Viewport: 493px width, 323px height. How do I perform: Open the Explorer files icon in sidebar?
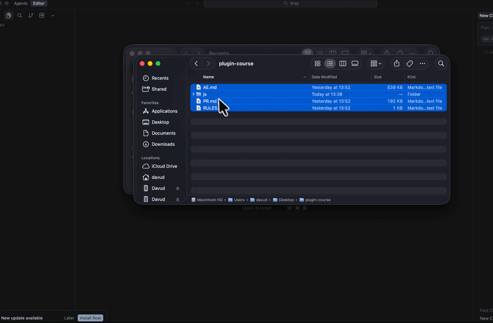pyautogui.click(x=9, y=16)
